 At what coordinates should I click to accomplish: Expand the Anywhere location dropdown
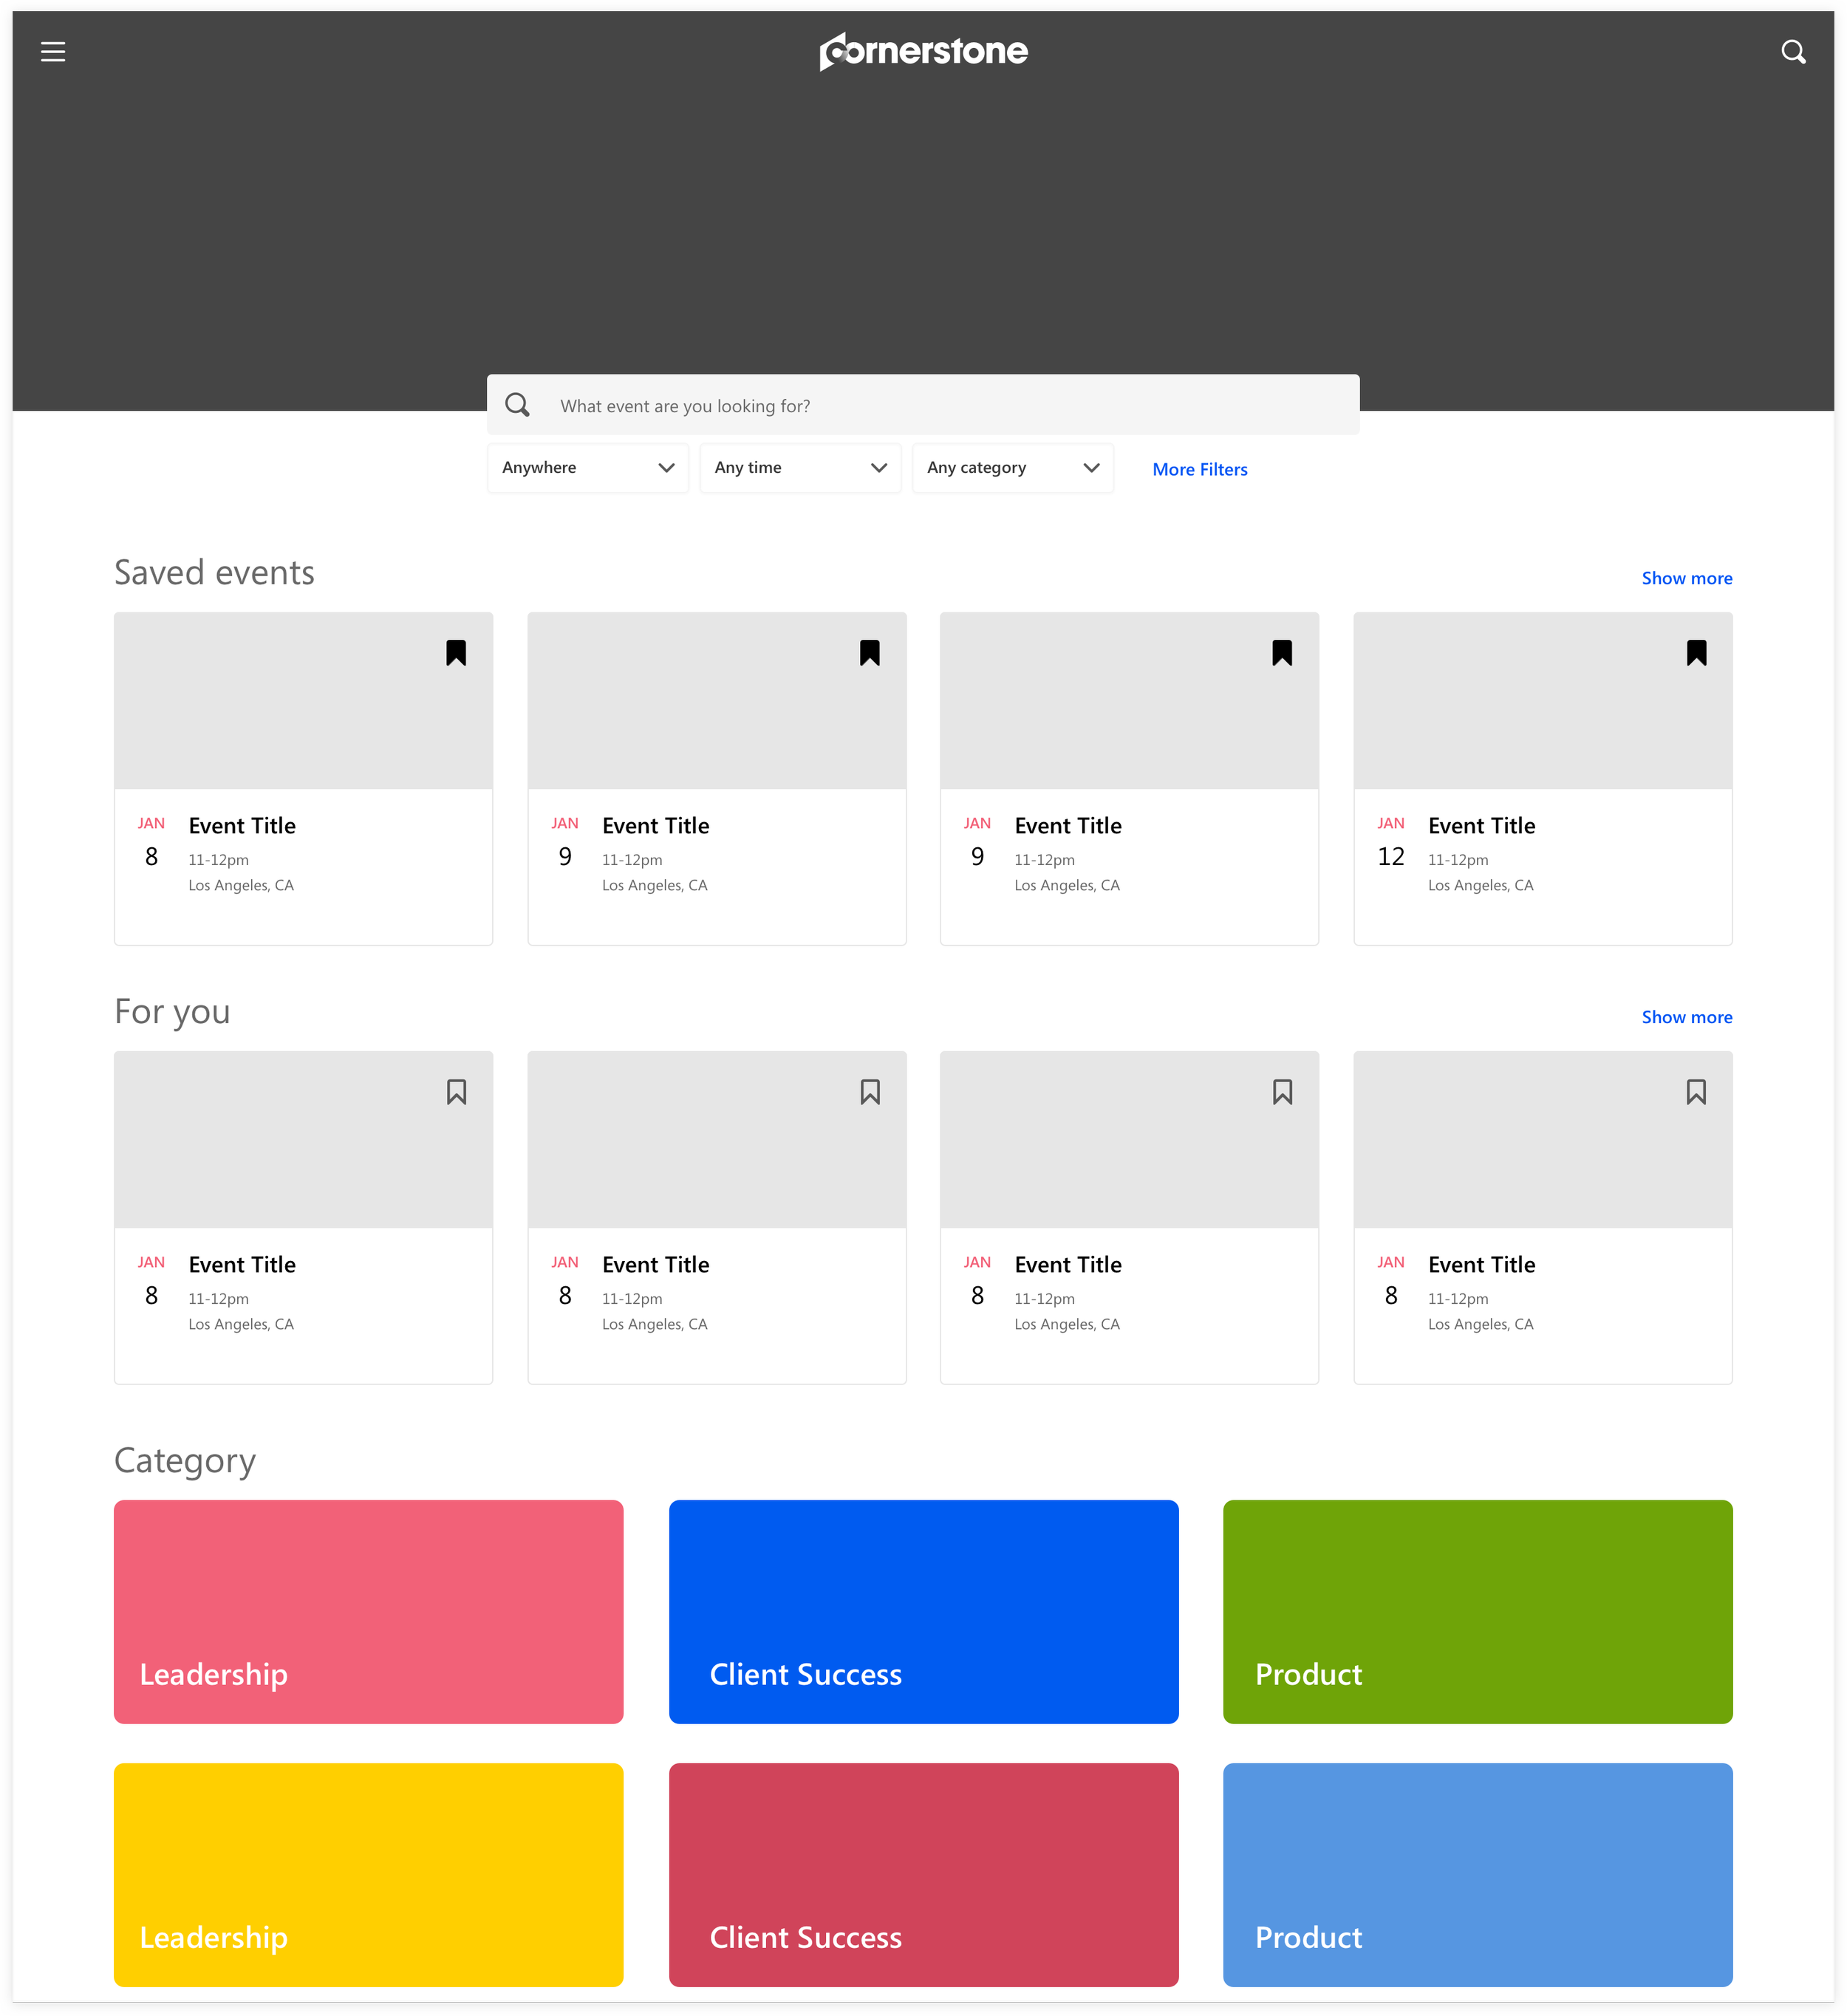point(588,468)
